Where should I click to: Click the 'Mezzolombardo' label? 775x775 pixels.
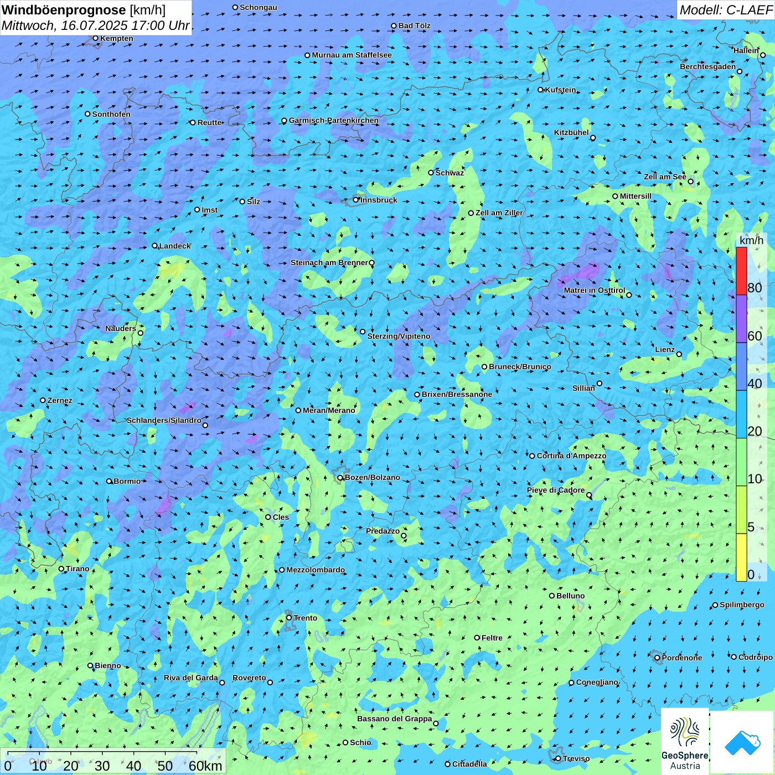(316, 570)
